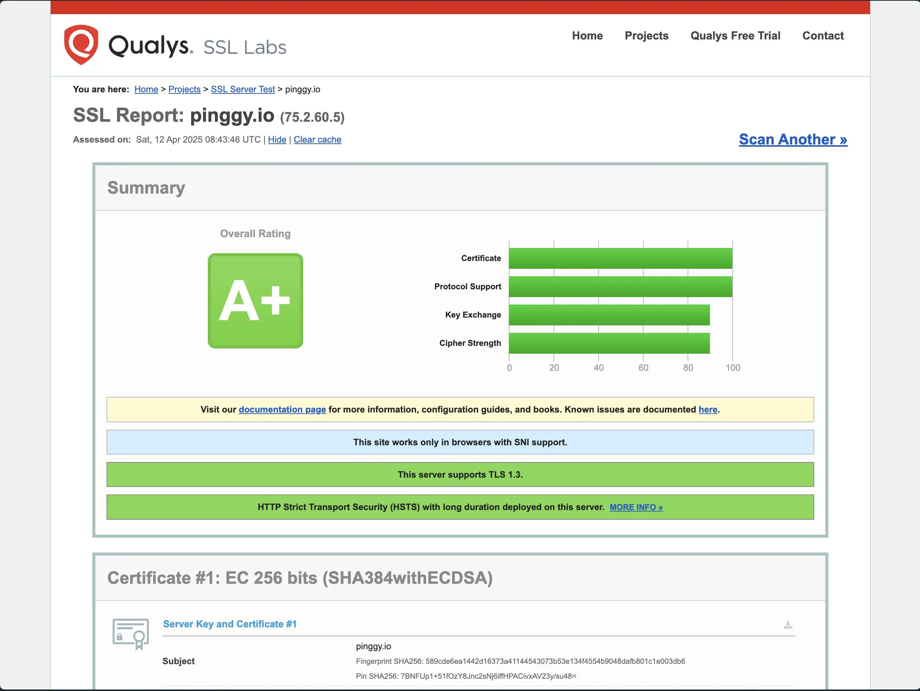Open the Projects navigation menu item
920x691 pixels.
pyautogui.click(x=646, y=36)
